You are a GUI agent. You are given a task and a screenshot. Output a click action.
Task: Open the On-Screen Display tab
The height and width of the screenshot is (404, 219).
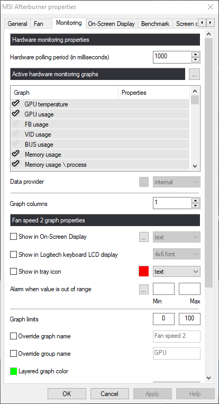112,24
